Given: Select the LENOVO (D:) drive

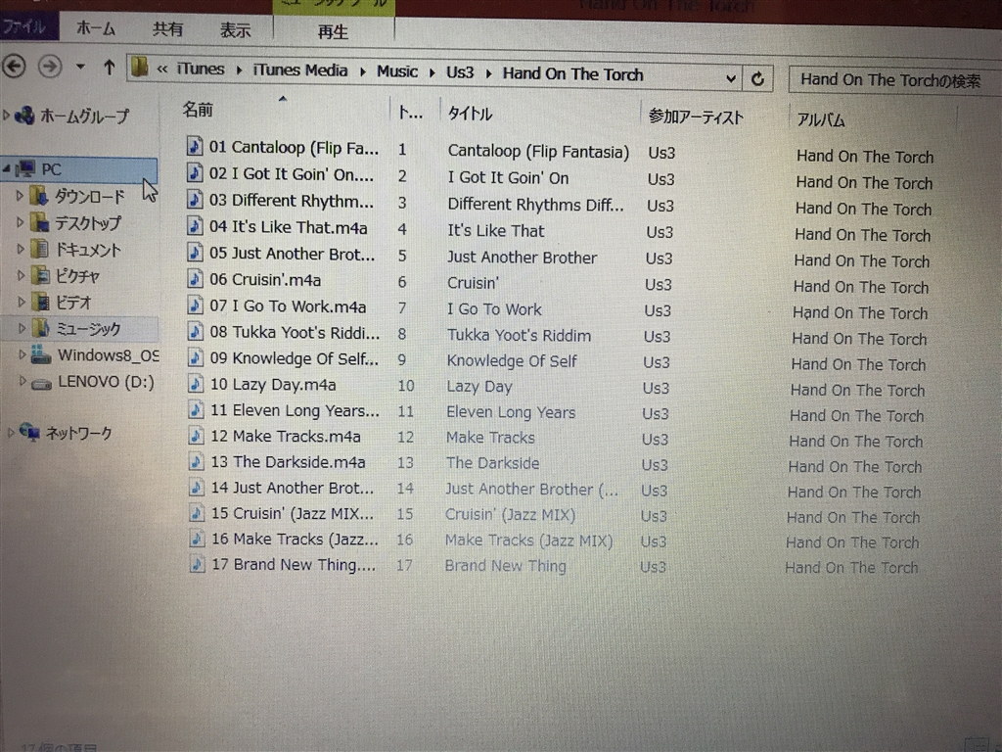Looking at the screenshot, I should pyautogui.click(x=93, y=383).
